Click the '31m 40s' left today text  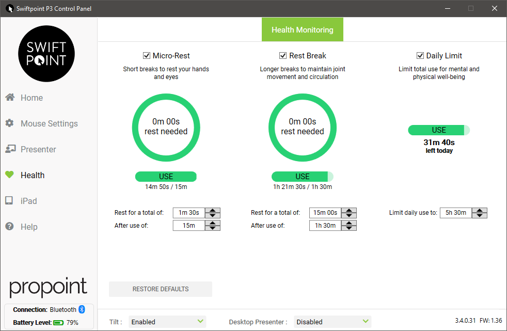[x=439, y=142]
